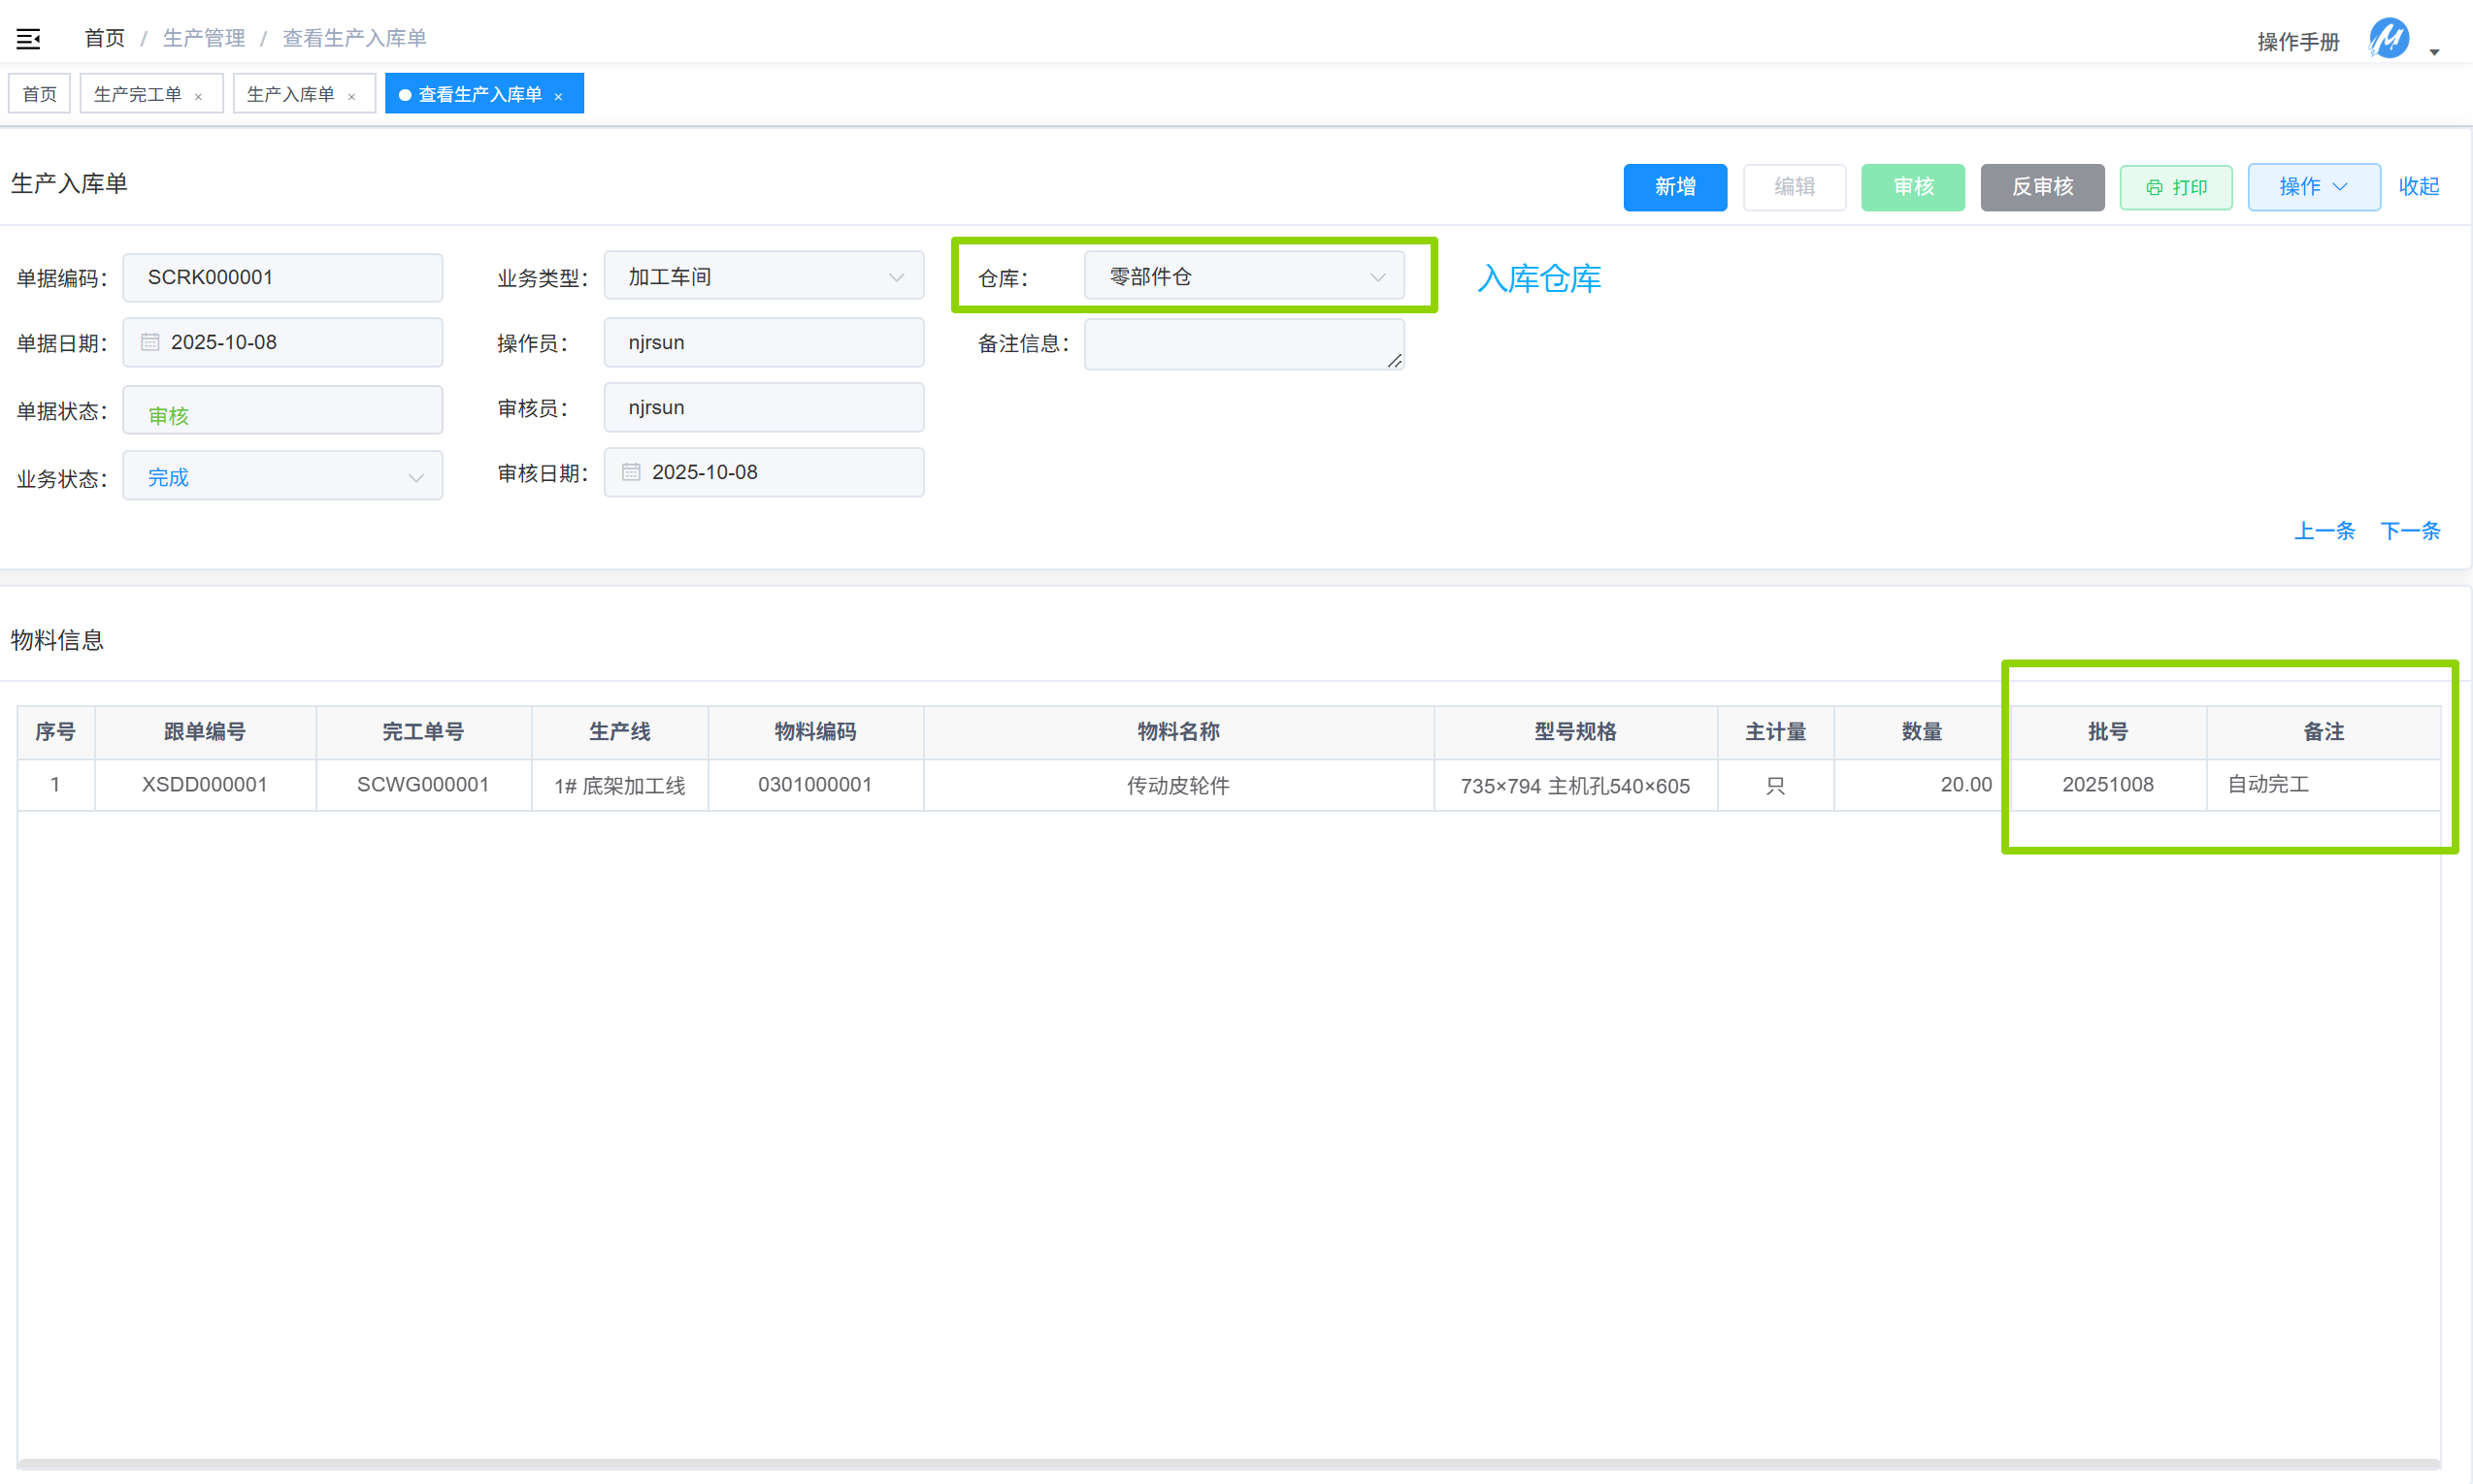This screenshot has height=1484, width=2473.
Task: Toggle the hamburger sidebar menu icon
Action: (28, 39)
